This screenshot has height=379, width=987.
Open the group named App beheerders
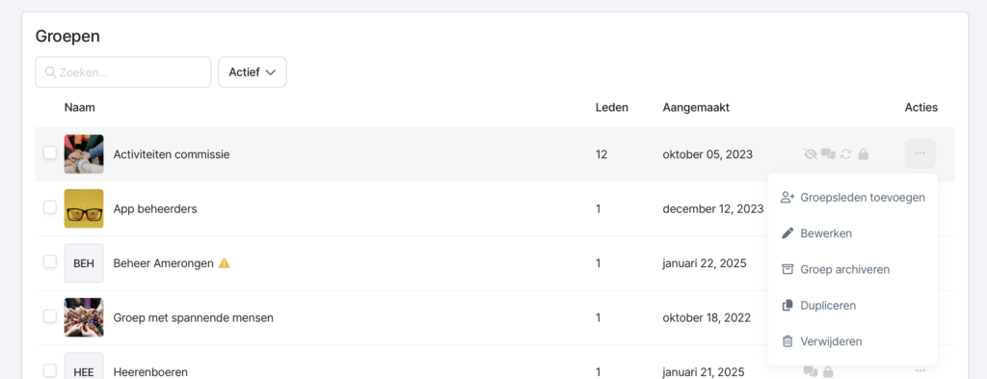tap(155, 208)
